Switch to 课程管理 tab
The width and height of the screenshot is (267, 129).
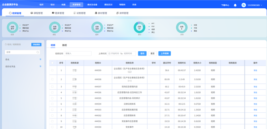point(37,13)
